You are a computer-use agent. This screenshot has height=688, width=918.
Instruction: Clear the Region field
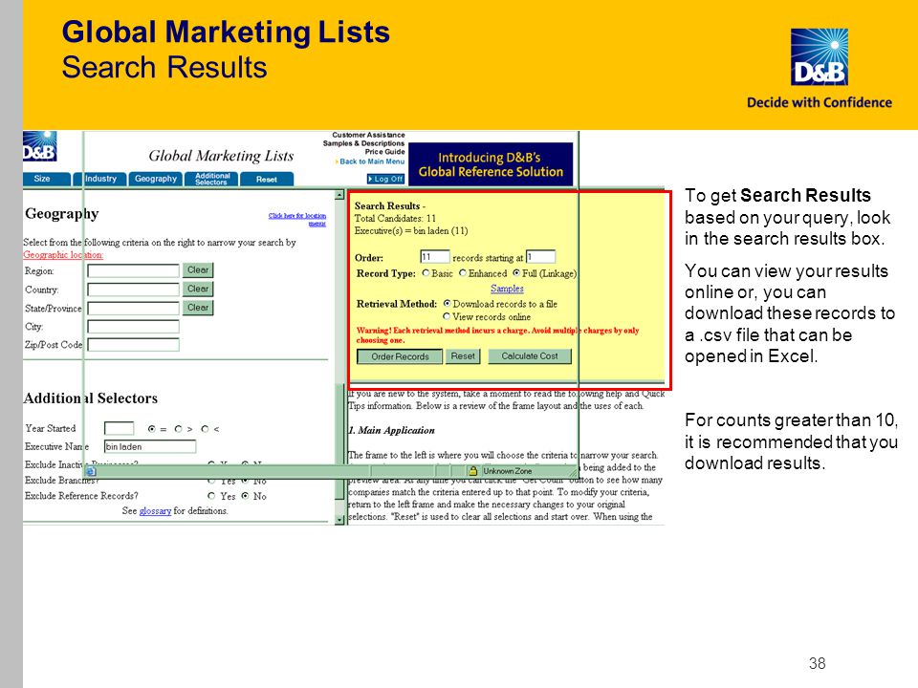pyautogui.click(x=198, y=270)
